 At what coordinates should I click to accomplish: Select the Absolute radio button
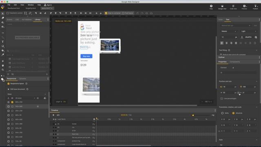coord(233,113)
